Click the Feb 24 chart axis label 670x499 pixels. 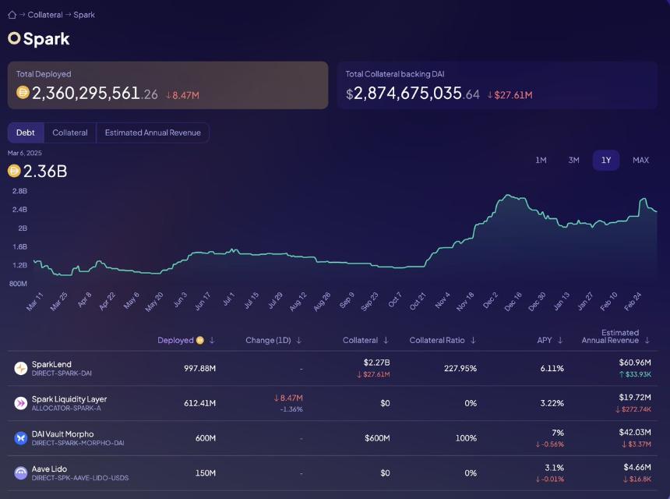(x=633, y=301)
